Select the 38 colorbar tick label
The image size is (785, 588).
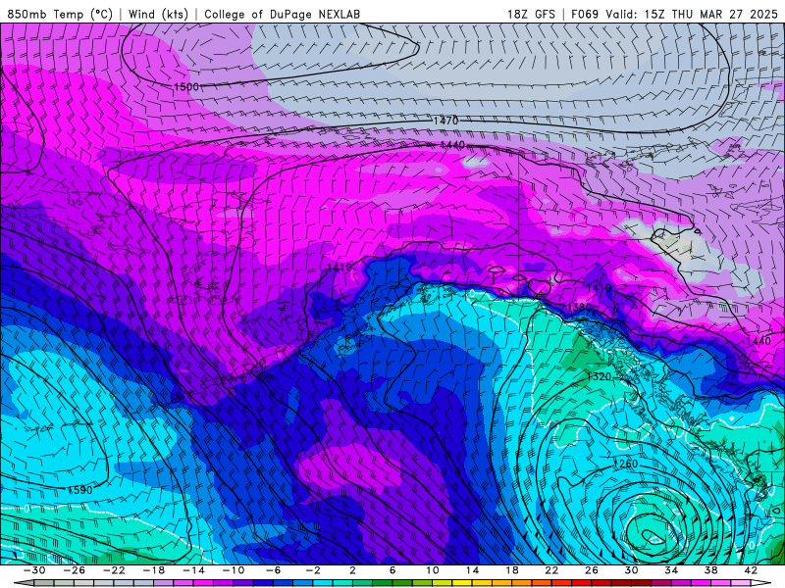click(710, 570)
